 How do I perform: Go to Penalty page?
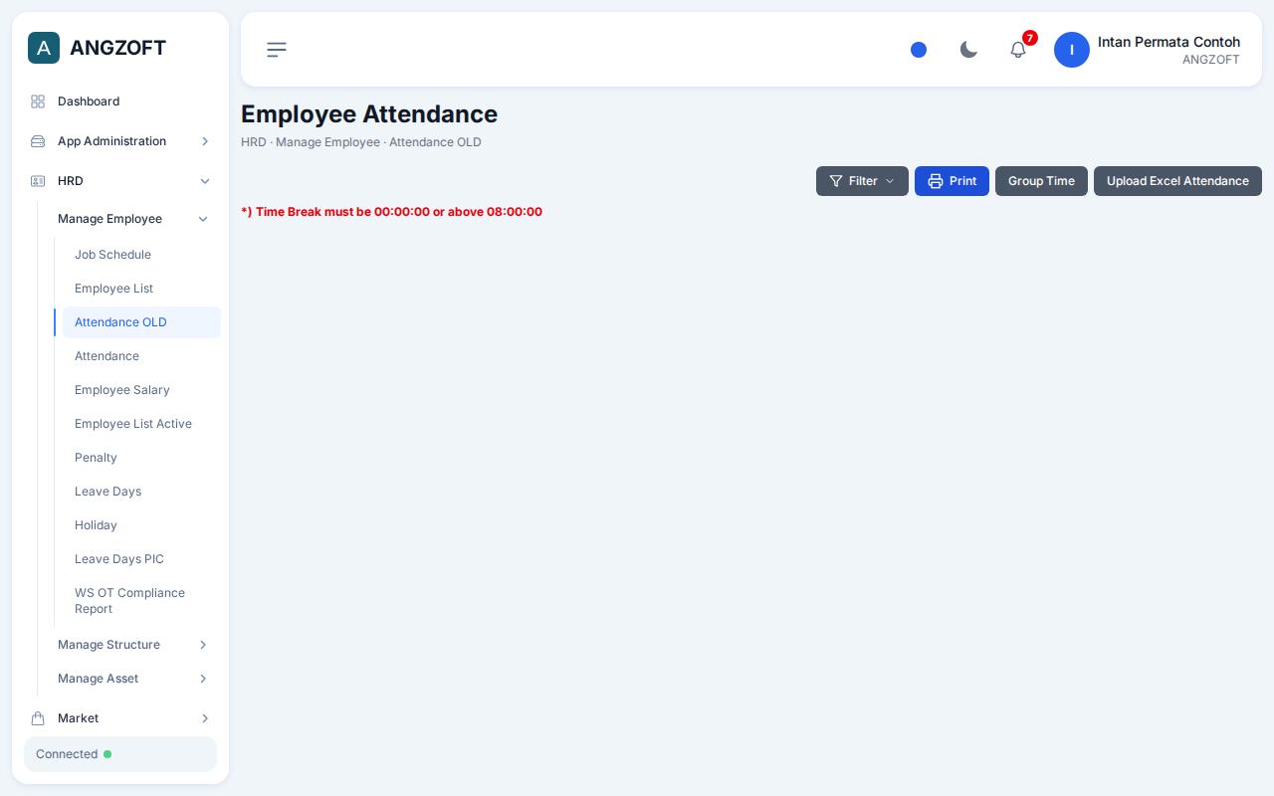pyautogui.click(x=141, y=458)
